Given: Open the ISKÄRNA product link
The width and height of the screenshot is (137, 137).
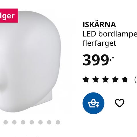Looking at the screenshot, I should pyautogui.click(x=99, y=25).
